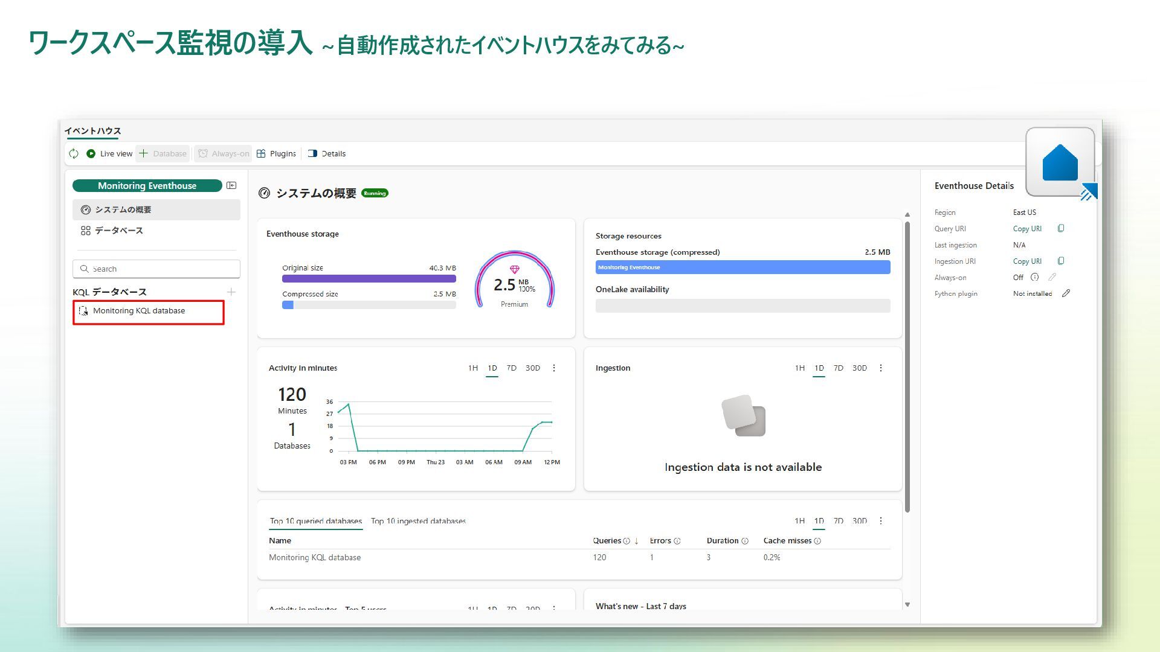
Task: Open Plugins from the toolbar
Action: [276, 154]
